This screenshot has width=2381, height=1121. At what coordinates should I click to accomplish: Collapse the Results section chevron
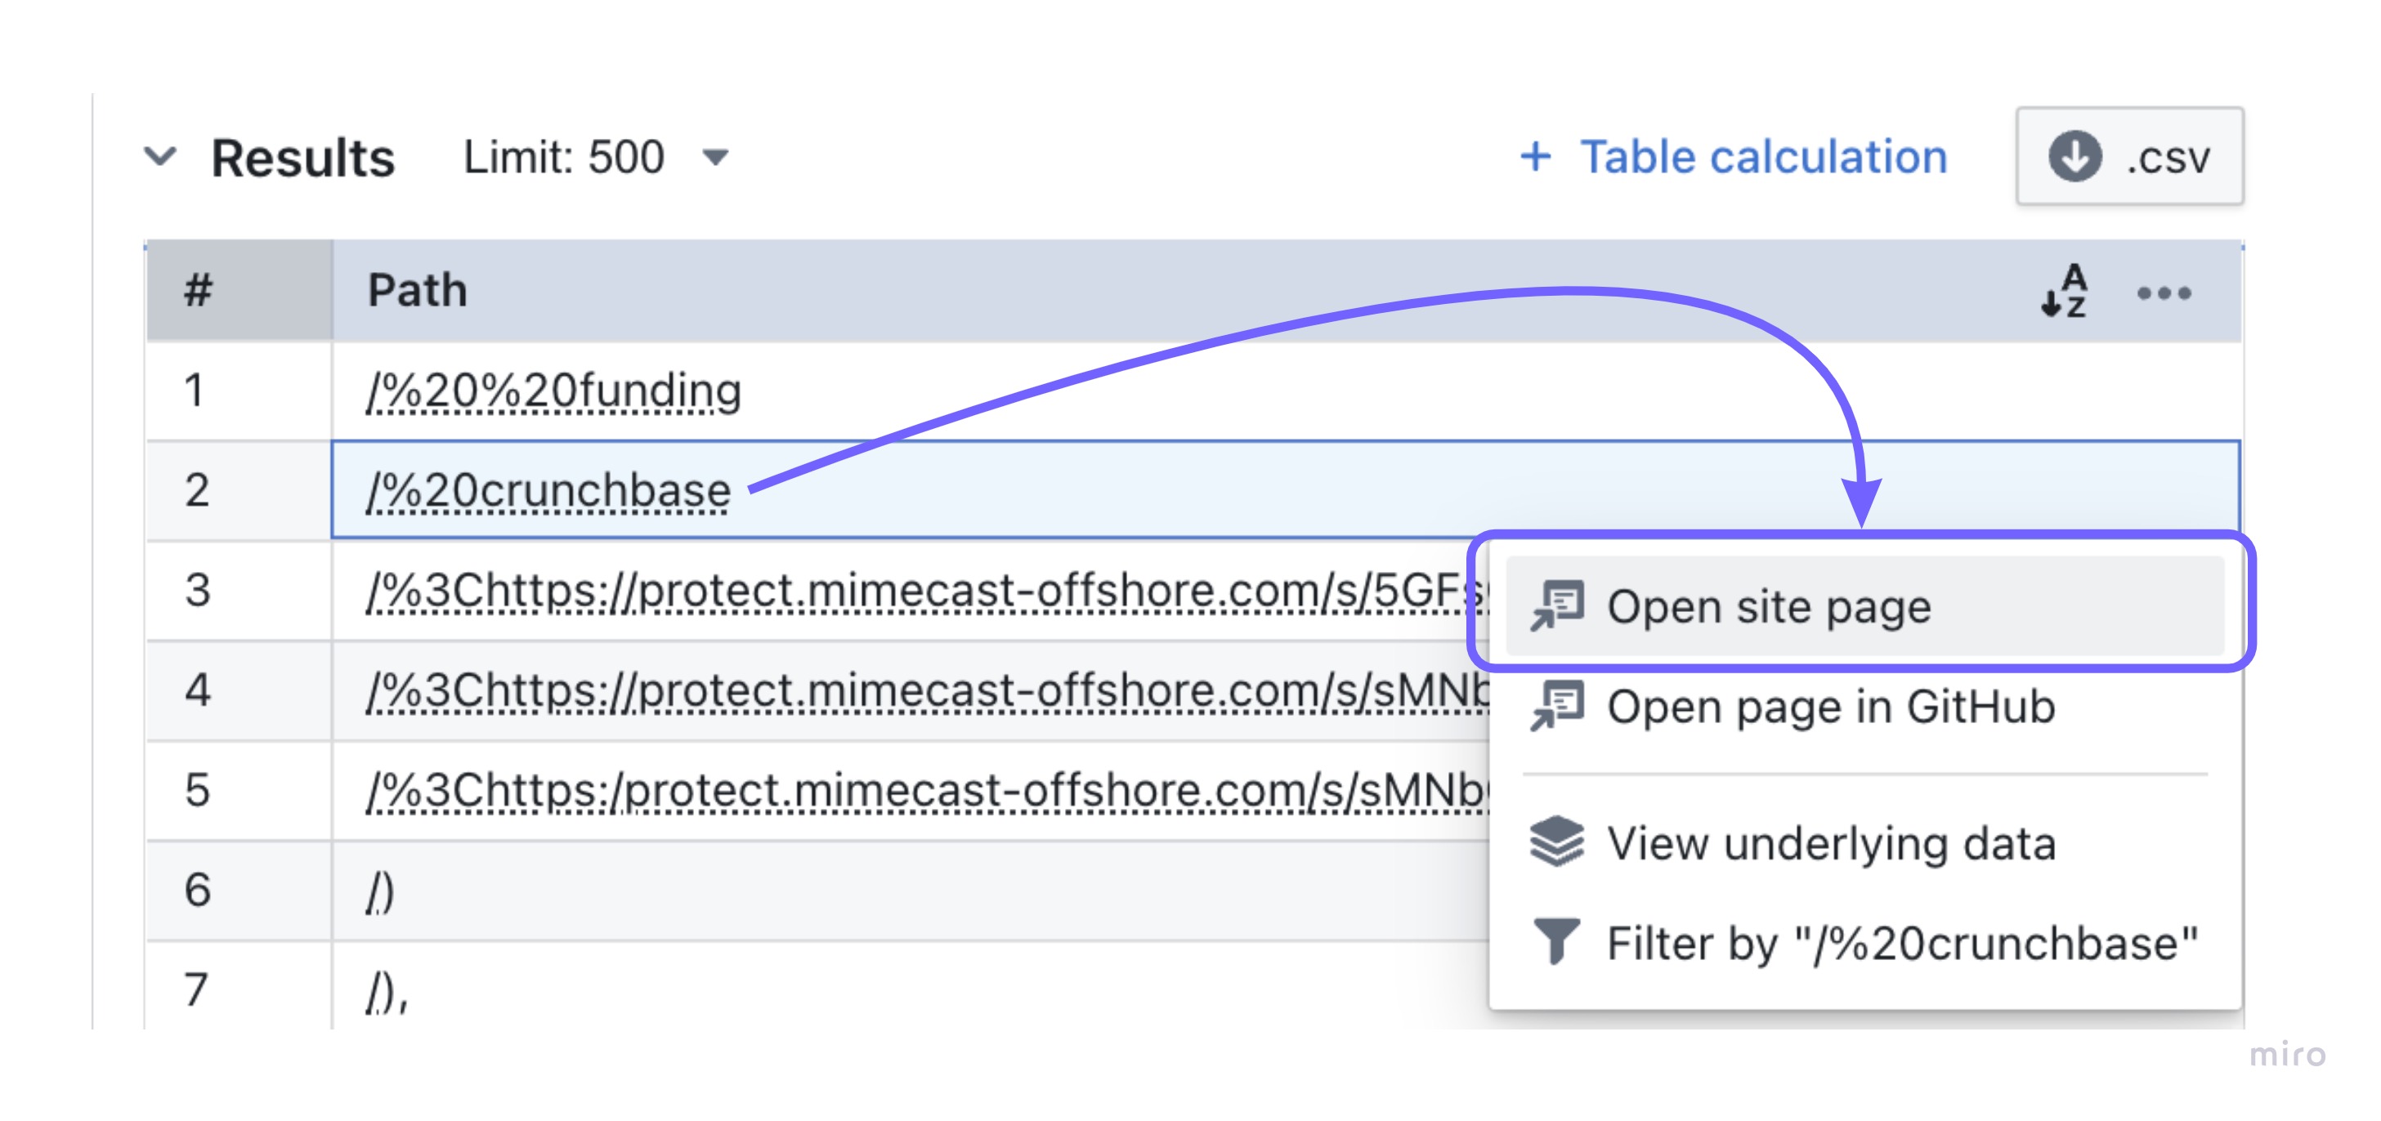click(160, 156)
